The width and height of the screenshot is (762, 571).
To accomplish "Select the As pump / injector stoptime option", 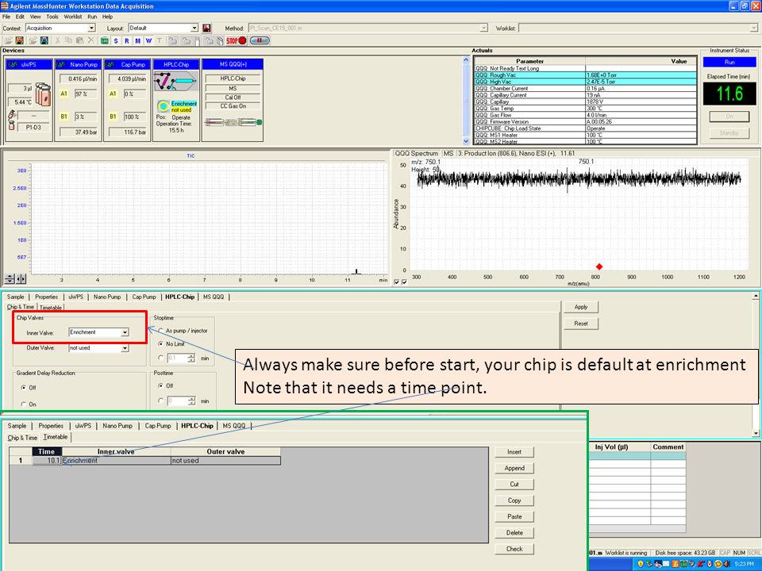I will (x=161, y=331).
